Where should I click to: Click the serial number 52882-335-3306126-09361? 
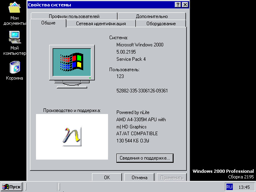click(x=142, y=91)
